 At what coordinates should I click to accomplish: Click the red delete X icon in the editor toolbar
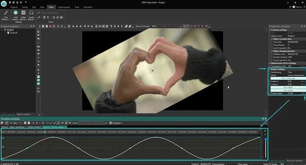(x=50, y=26)
